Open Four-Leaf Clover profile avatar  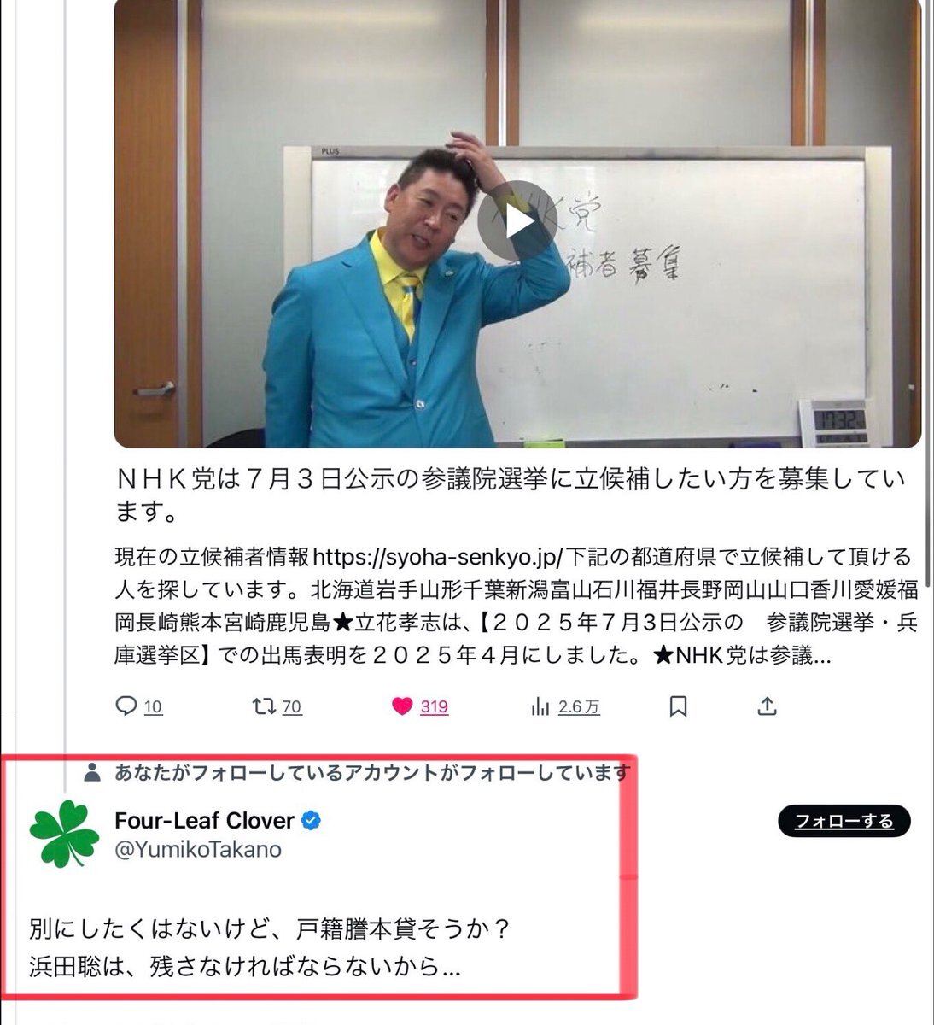64,834
